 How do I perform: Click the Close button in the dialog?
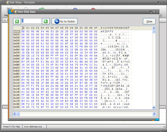click(149, 21)
